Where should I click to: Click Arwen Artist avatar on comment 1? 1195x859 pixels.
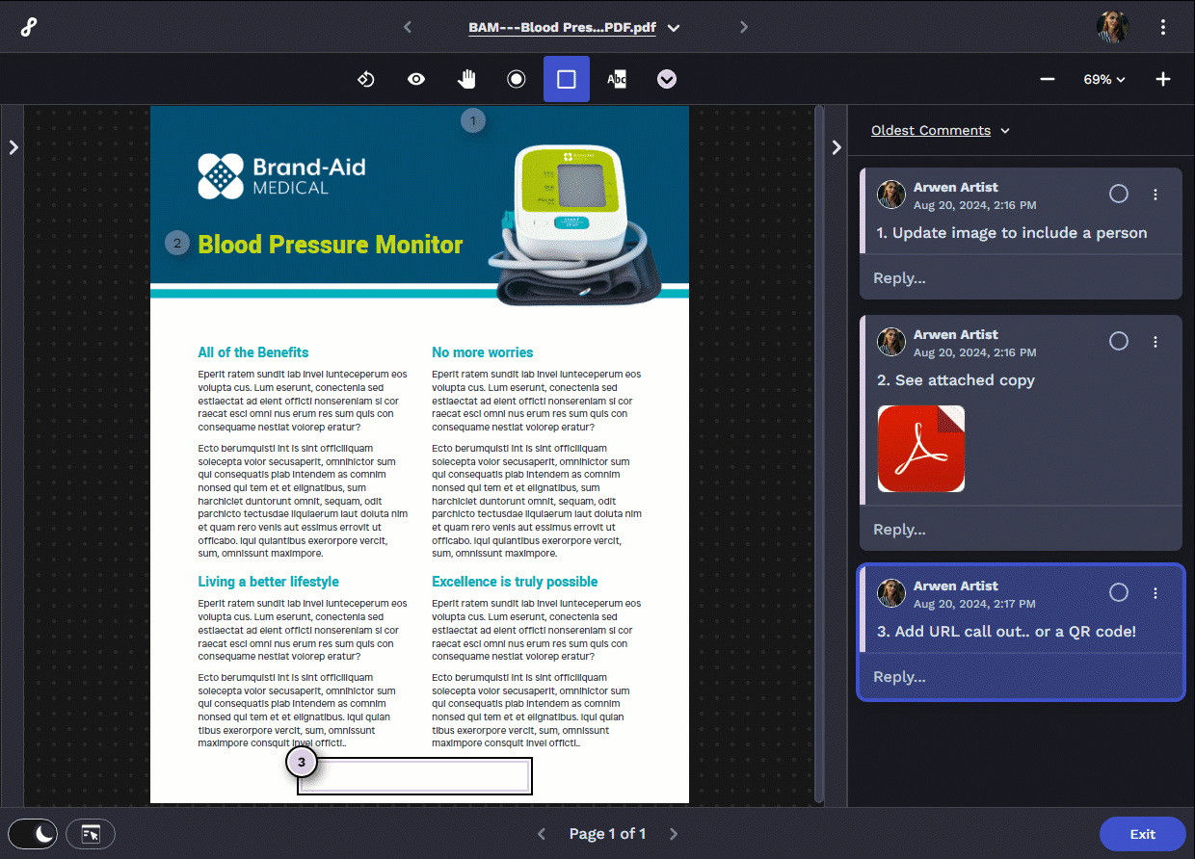[x=891, y=195]
